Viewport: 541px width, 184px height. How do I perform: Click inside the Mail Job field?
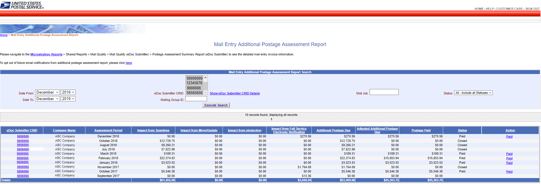pos(384,92)
